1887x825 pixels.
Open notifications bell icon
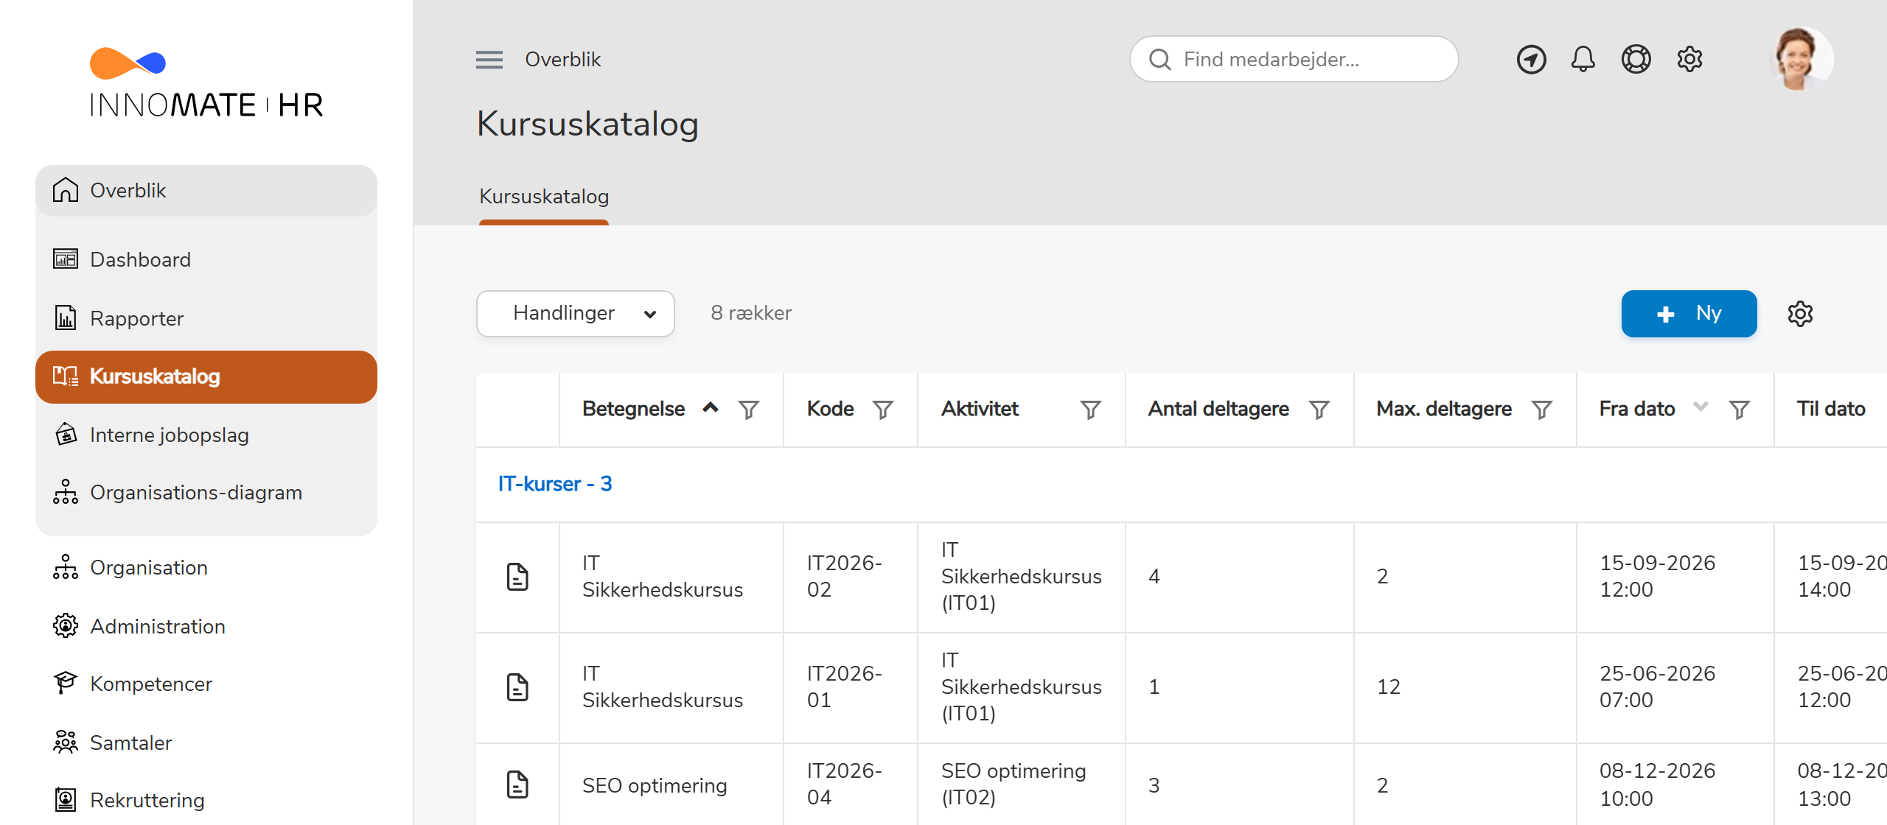tap(1583, 59)
